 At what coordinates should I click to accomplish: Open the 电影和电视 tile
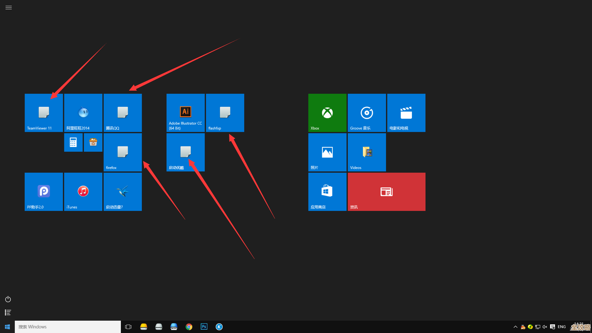(x=406, y=113)
